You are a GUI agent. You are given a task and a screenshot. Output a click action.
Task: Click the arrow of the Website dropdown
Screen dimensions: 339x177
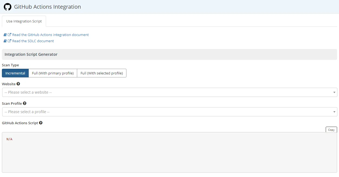(334, 93)
